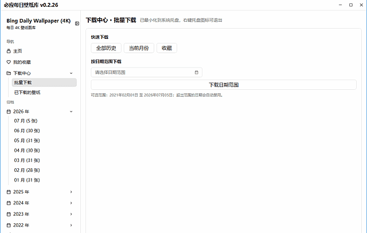Screen dimensions: 367x233
Task: Expand the 2024 年 archive chevron
Action: coord(71,203)
